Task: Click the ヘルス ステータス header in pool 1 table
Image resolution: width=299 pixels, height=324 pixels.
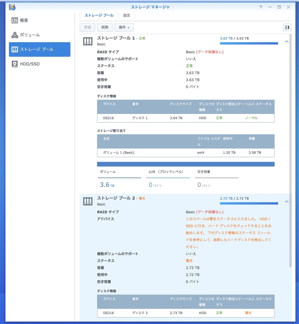Action: pyautogui.click(x=258, y=104)
